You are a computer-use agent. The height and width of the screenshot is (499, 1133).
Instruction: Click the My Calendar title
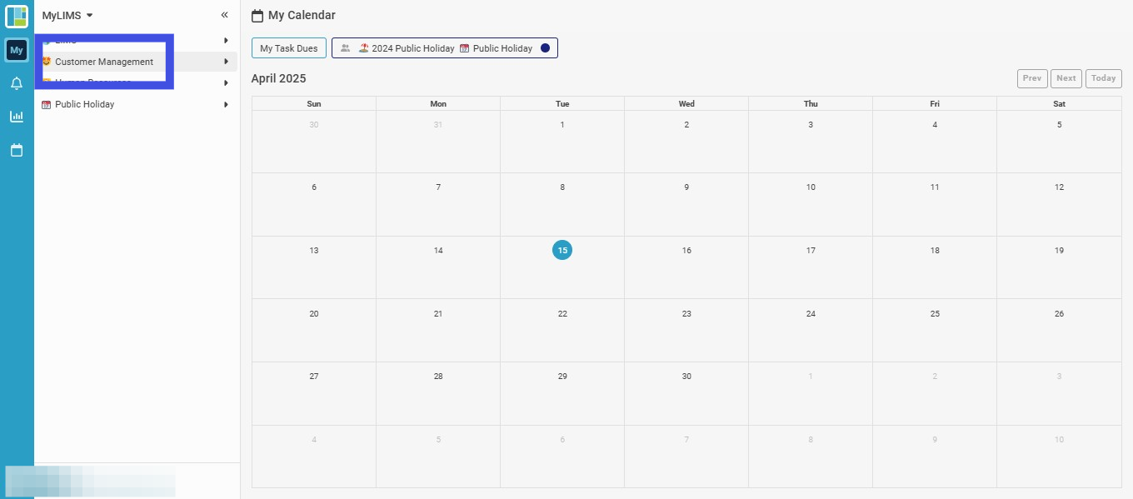tap(302, 16)
